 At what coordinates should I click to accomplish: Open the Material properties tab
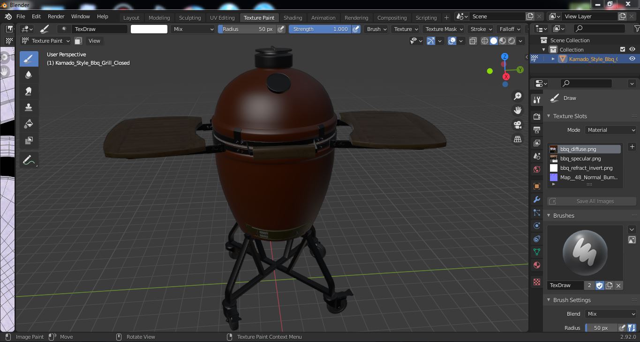tap(537, 265)
